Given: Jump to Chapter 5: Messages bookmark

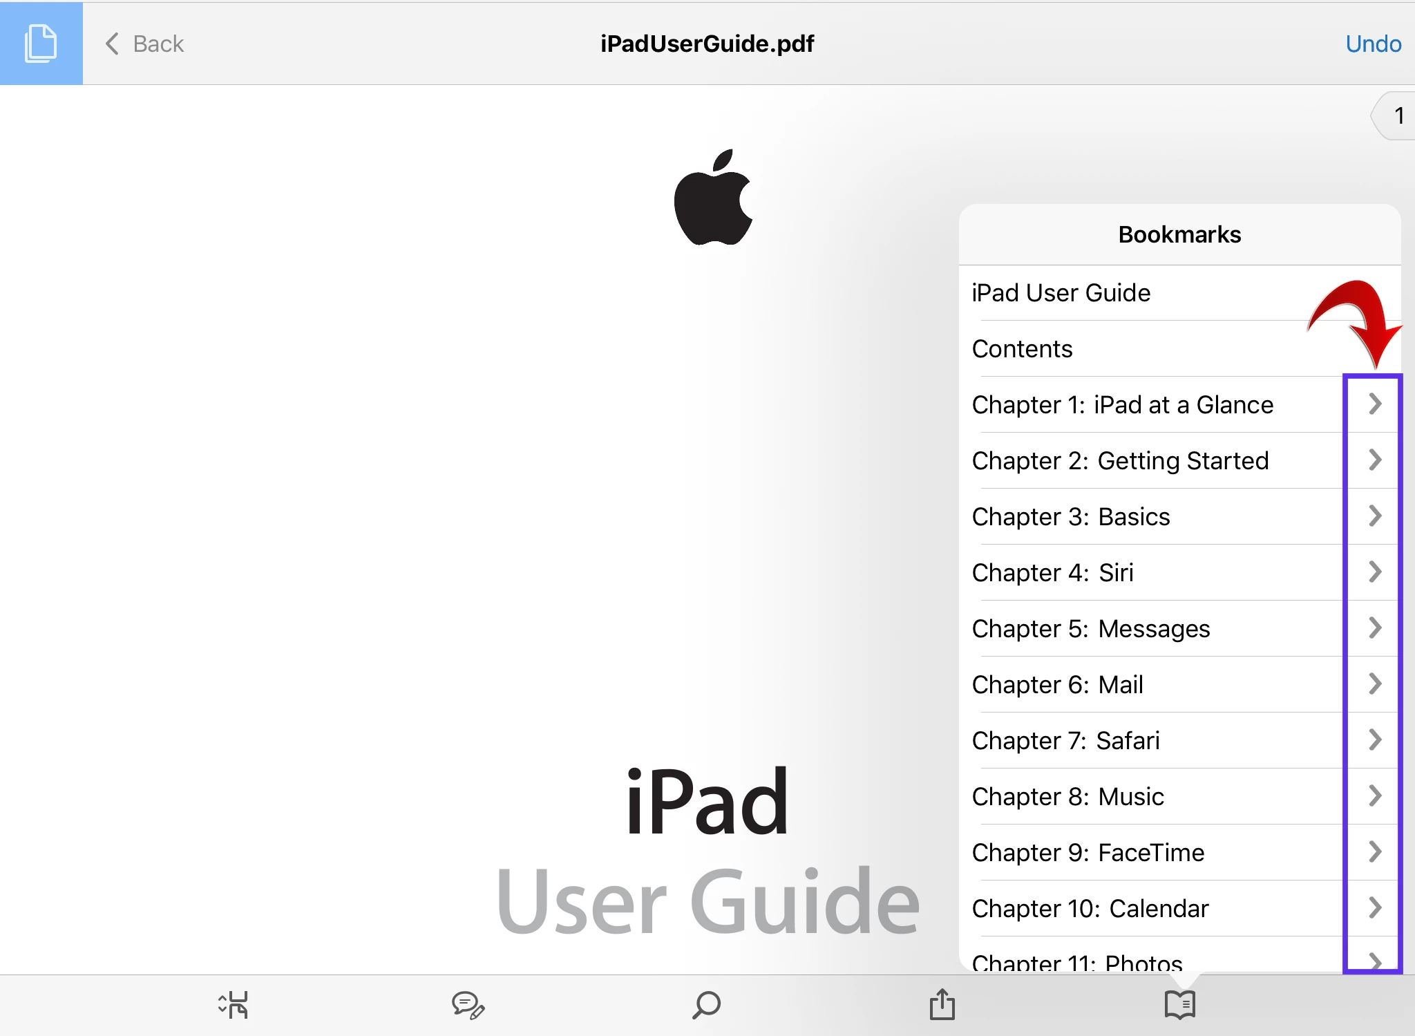Looking at the screenshot, I should click(x=1090, y=629).
